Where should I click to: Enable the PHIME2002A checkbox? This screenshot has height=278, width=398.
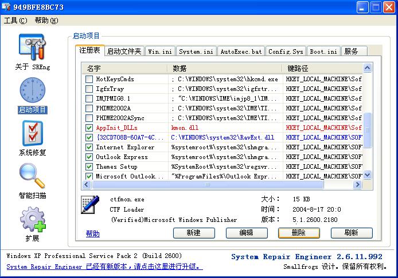[89, 108]
